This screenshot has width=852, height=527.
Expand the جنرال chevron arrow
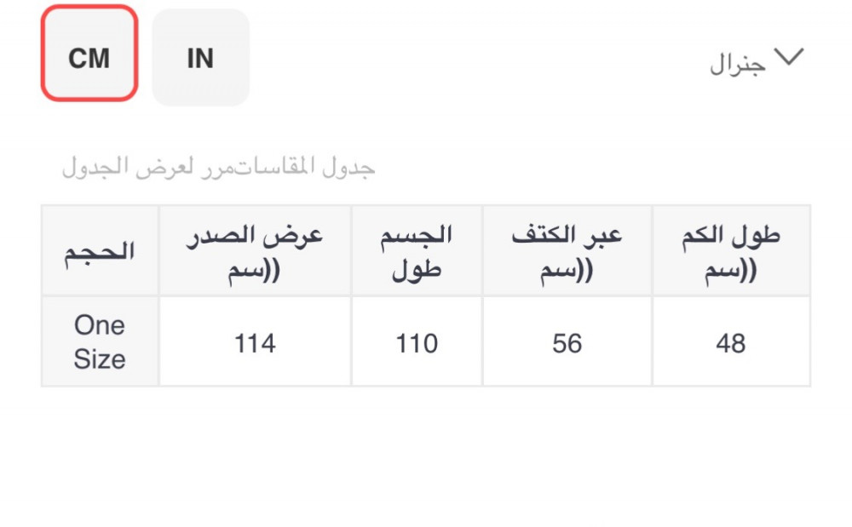(x=787, y=58)
